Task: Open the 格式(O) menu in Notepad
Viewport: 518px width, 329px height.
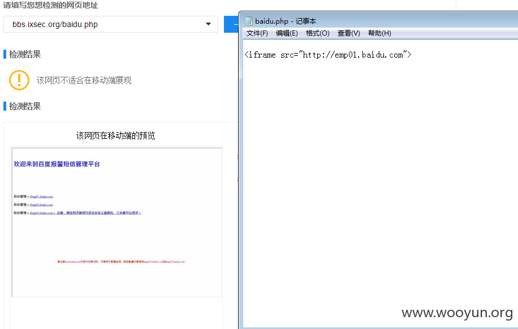Action: click(x=317, y=33)
